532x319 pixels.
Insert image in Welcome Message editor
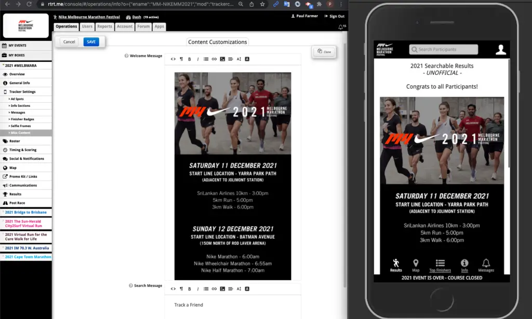[222, 59]
